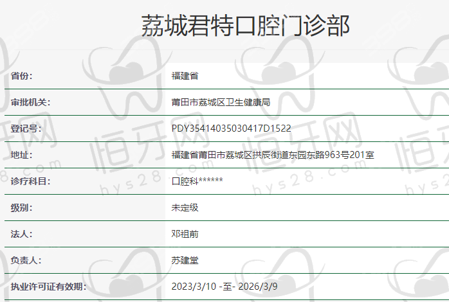Select the 执业许可证有效期 label
Screen dimensions: 449x302
tap(48, 287)
